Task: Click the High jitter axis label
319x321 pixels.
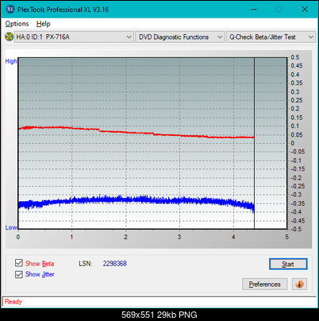Action: point(11,61)
